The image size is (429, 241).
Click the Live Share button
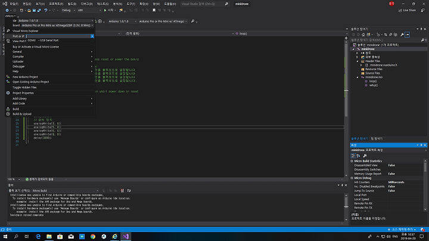407,10
